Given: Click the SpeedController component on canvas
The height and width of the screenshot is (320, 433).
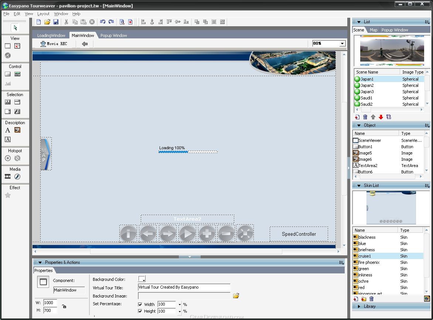Looking at the screenshot, I should (x=299, y=234).
